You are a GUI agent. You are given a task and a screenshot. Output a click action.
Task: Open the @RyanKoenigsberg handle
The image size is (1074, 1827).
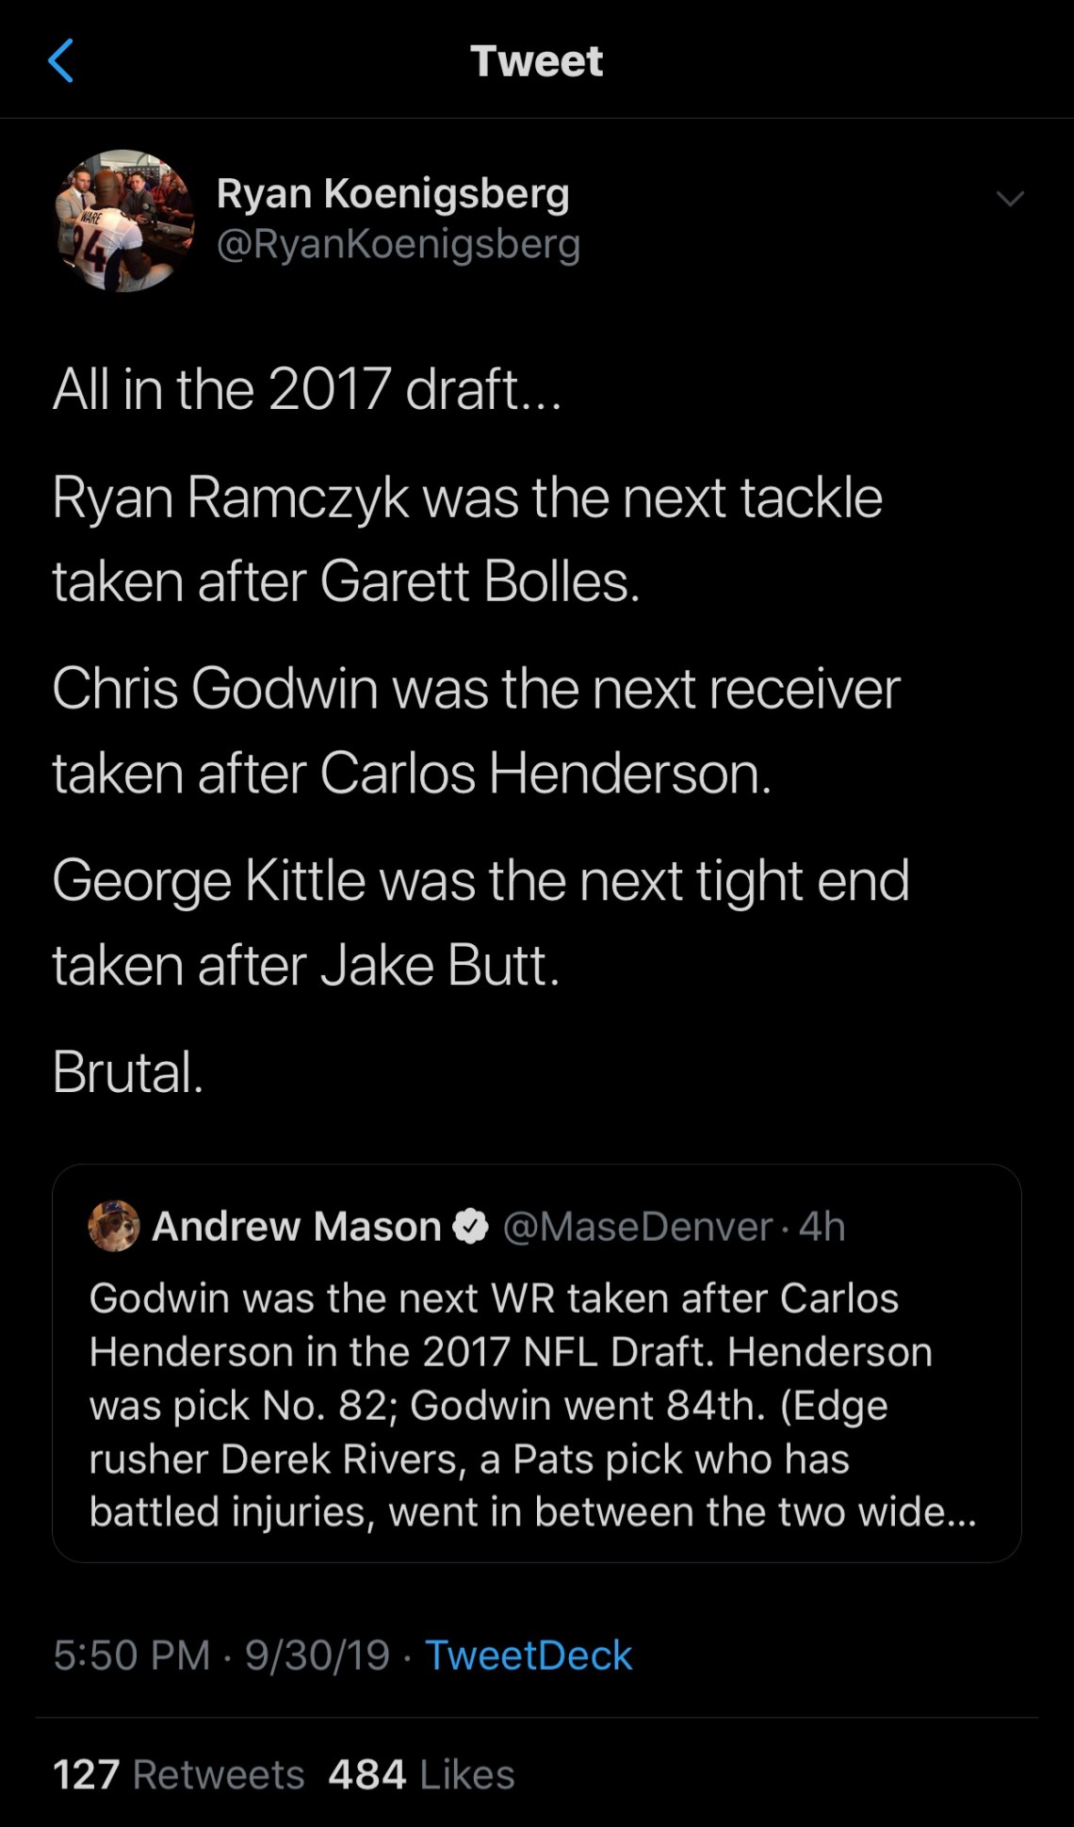pos(398,244)
